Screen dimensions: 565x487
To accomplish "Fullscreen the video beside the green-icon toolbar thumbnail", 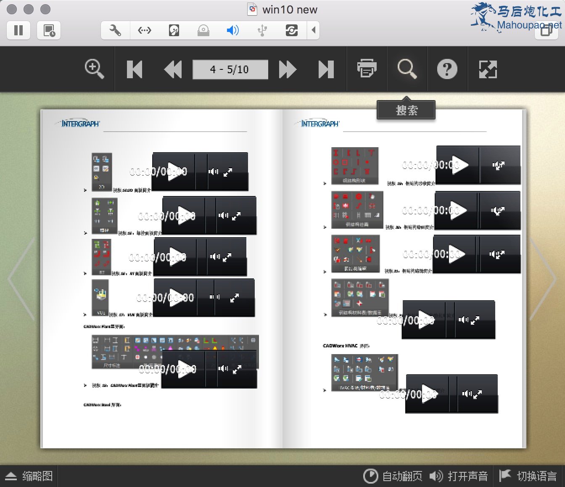I will pos(236,216).
